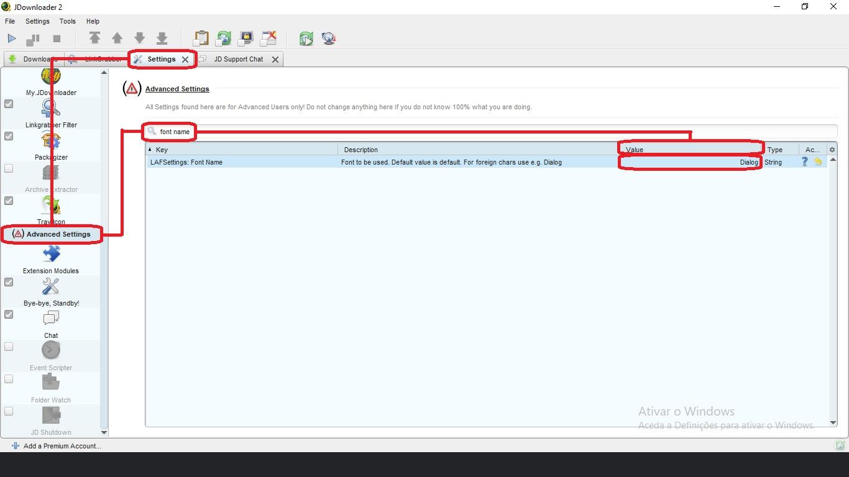Toggle the silent mode toolbar icon

[268, 39]
